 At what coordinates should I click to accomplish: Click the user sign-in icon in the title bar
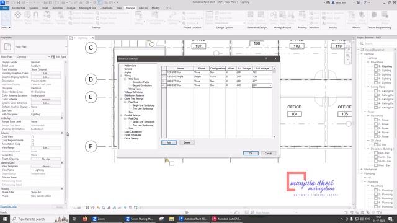coord(333,2)
